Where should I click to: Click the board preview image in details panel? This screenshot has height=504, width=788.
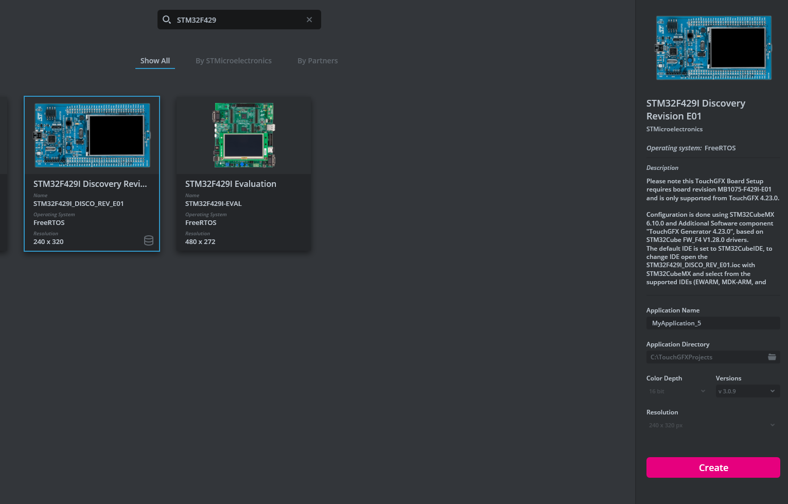713,48
